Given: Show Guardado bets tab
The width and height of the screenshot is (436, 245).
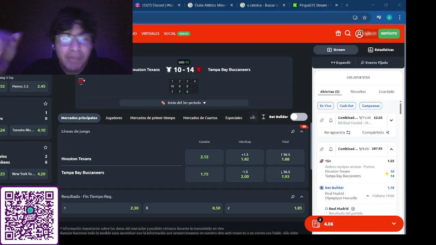Looking at the screenshot, I should [x=387, y=92].
